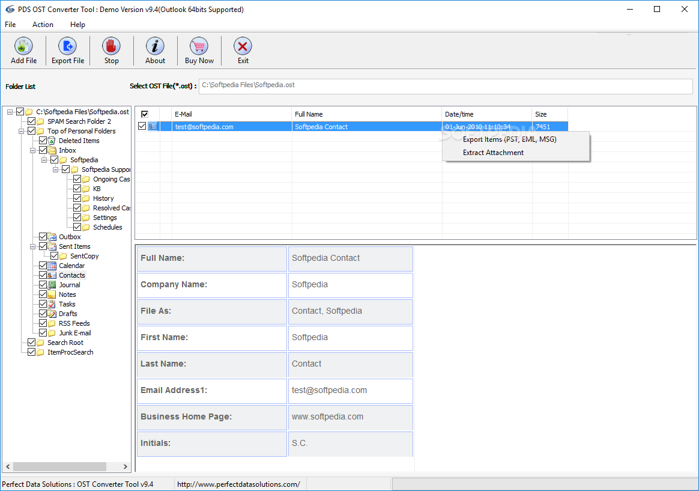699x491 pixels.
Task: Sort by the Size column header
Action: (x=549, y=114)
